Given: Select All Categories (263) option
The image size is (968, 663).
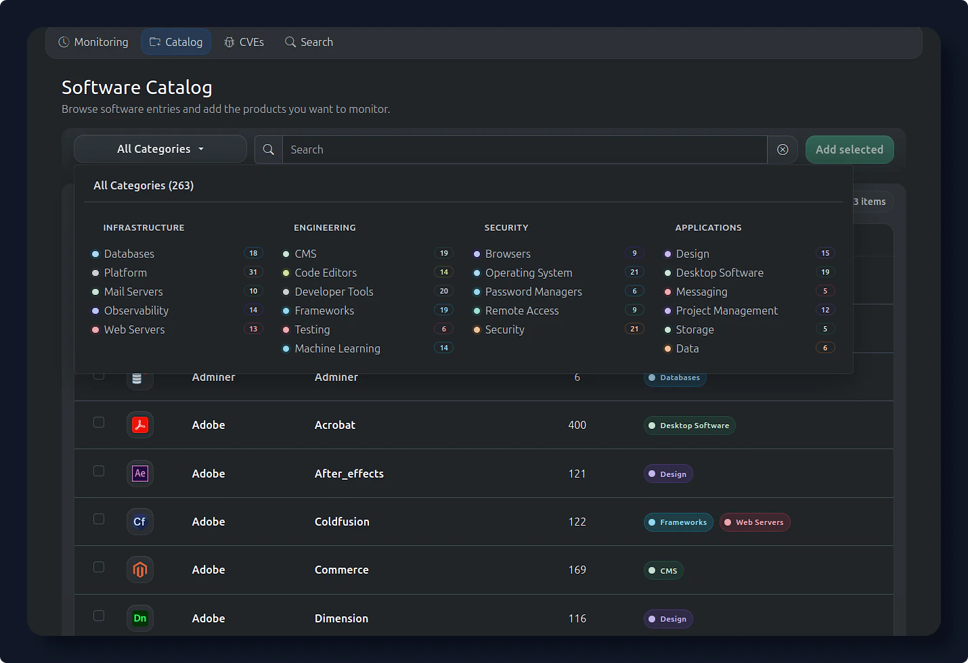Looking at the screenshot, I should click(144, 185).
